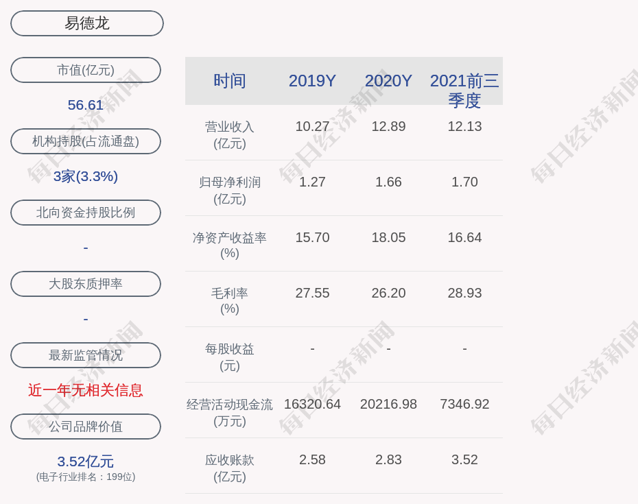Select the 2020Y cash flow value 20216.98
The image size is (638, 504).
click(388, 404)
